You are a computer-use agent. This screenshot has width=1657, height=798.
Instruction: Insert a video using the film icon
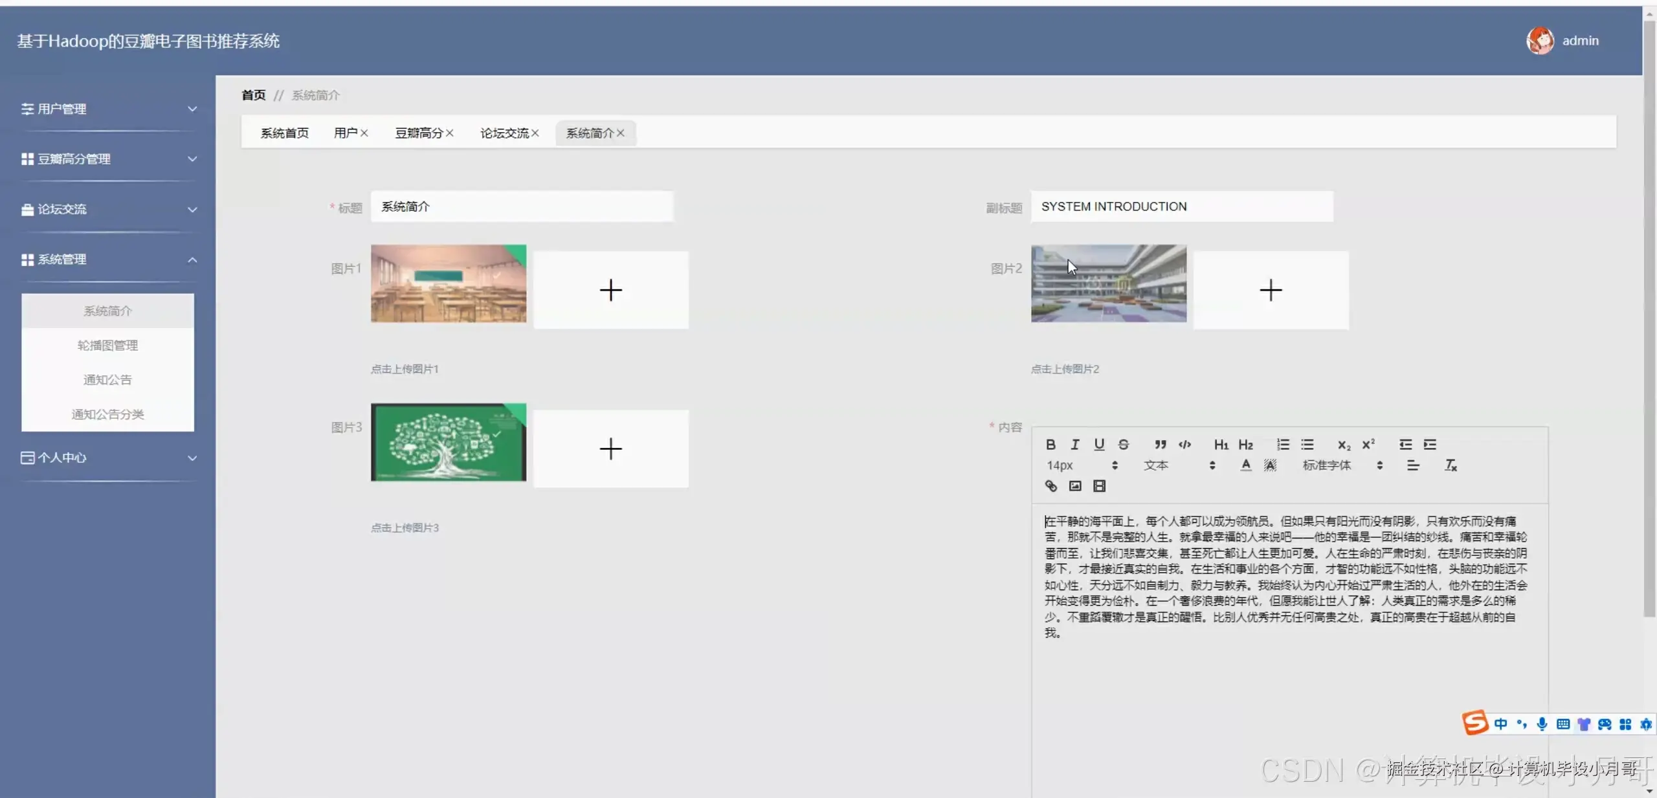coord(1099,486)
